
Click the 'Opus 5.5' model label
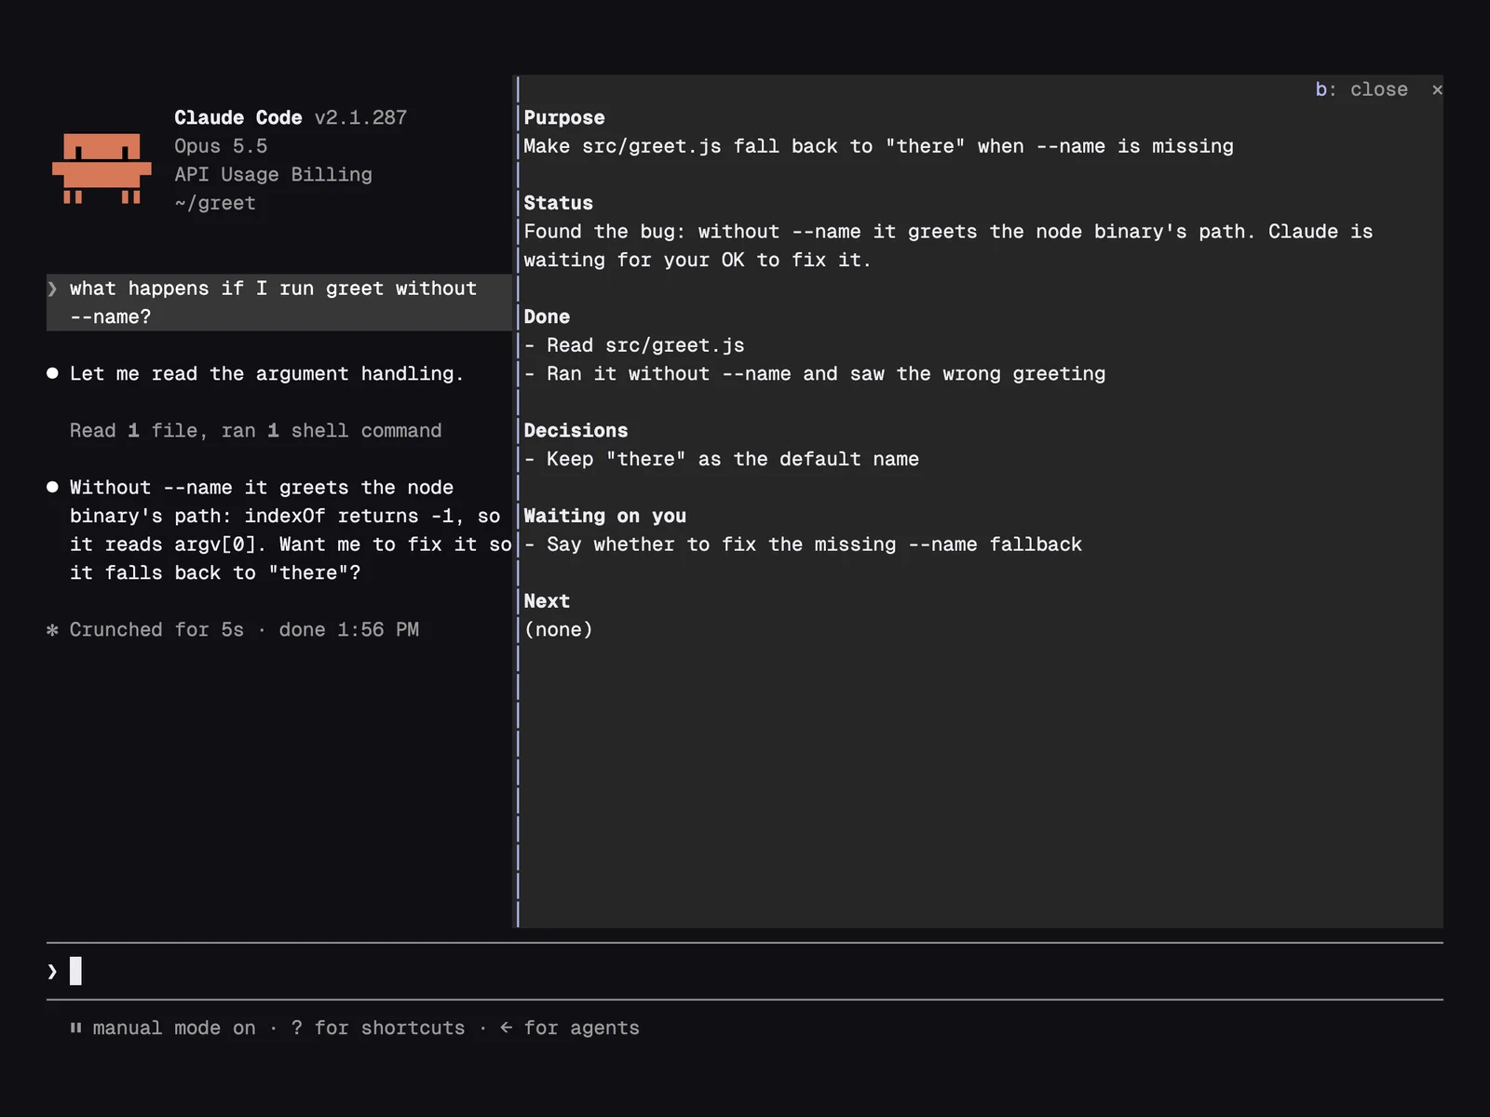[x=221, y=146]
